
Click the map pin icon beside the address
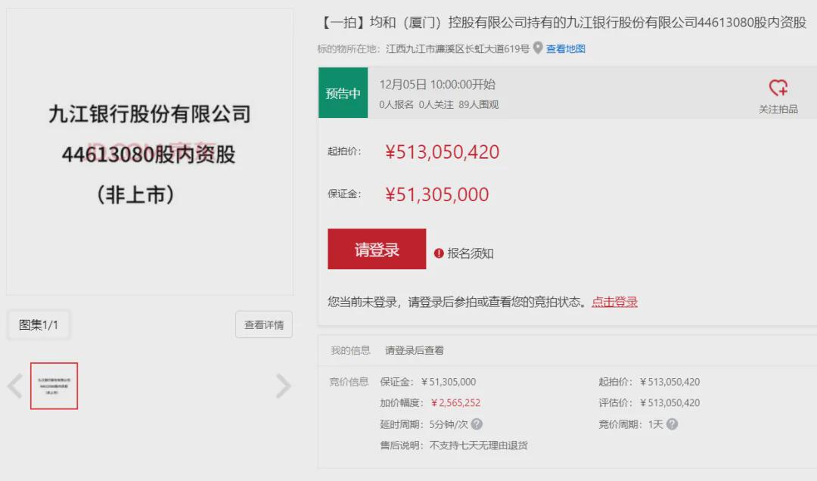[538, 48]
